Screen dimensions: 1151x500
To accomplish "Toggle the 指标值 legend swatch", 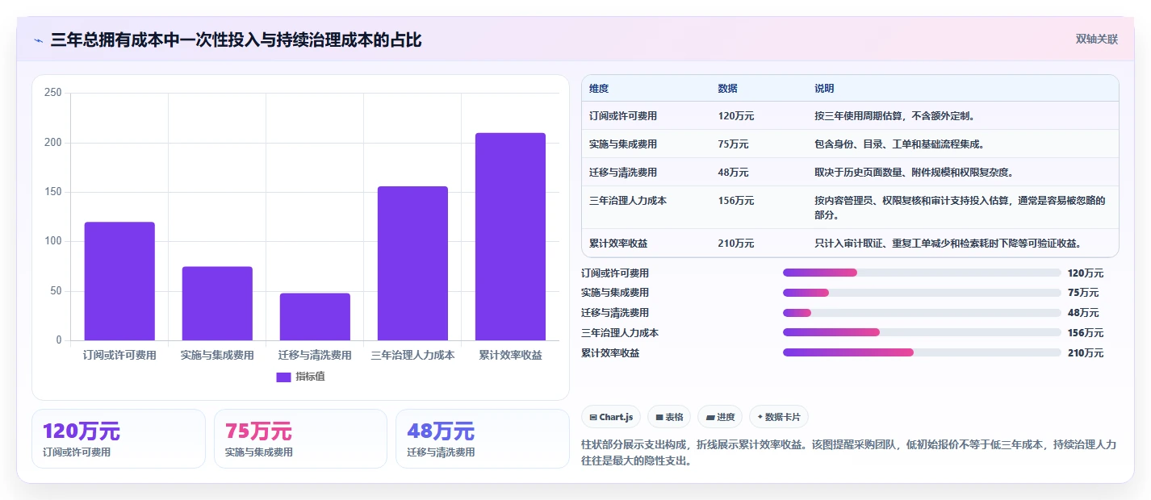I will tap(283, 377).
